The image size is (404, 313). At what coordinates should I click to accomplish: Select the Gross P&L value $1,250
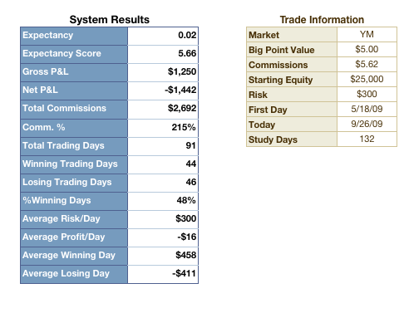(x=163, y=72)
